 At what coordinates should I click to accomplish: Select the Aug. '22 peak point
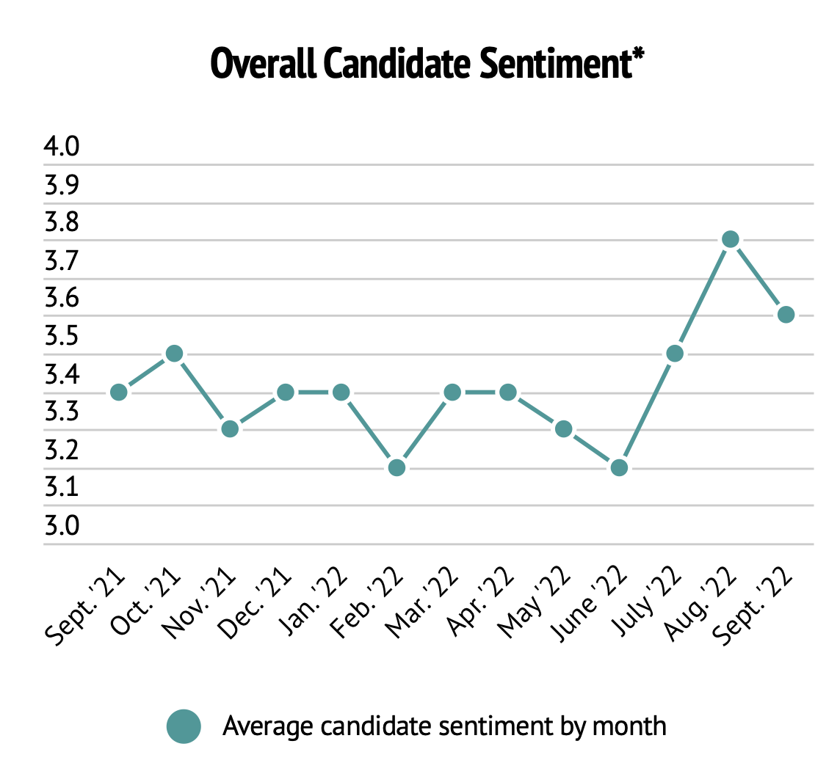click(x=730, y=239)
